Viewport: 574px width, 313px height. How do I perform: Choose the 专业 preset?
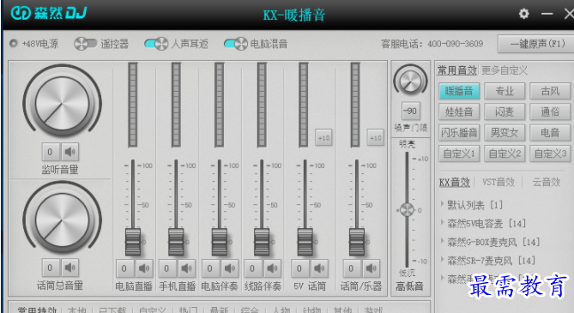click(505, 91)
